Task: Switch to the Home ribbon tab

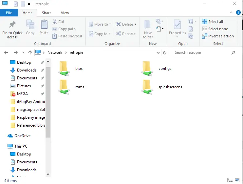Action: point(28,13)
